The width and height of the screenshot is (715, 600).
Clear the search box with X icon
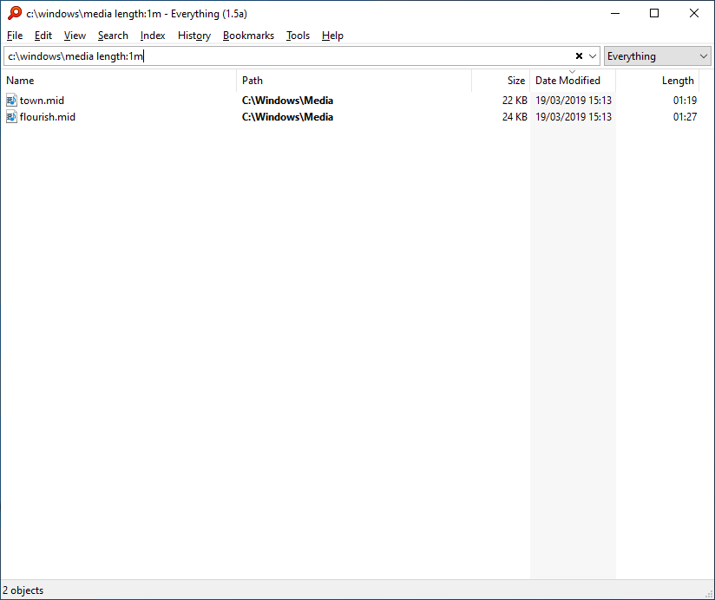(579, 56)
